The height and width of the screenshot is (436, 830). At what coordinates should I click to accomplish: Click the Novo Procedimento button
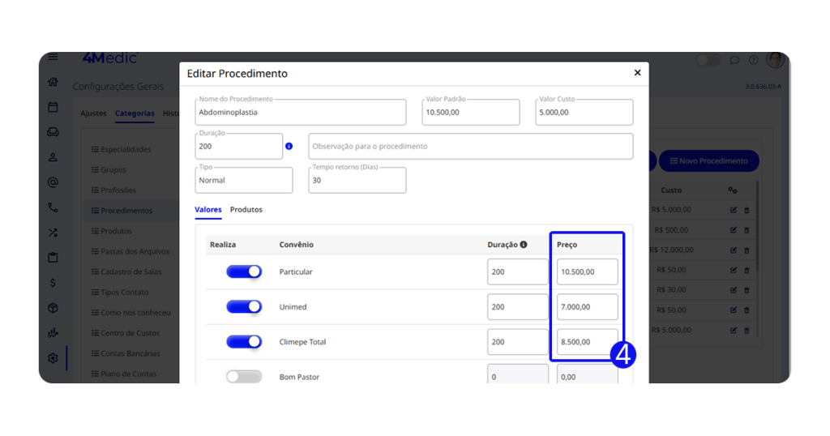[708, 161]
